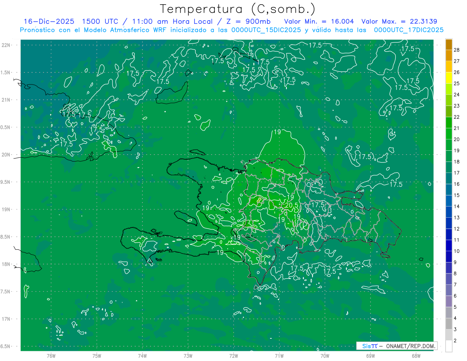Click colorbar swatch between 21 and 22
Screen dimensions: 467x361
[449, 123]
